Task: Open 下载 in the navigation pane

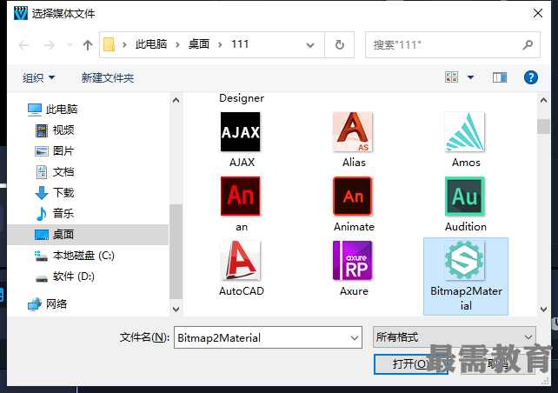Action: 55,192
